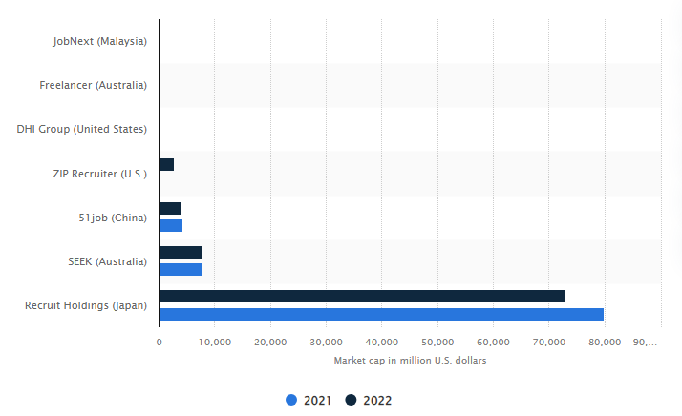The image size is (682, 416).
Task: Select SEEK (Australia) 2021 blue bar
Action: point(181,269)
